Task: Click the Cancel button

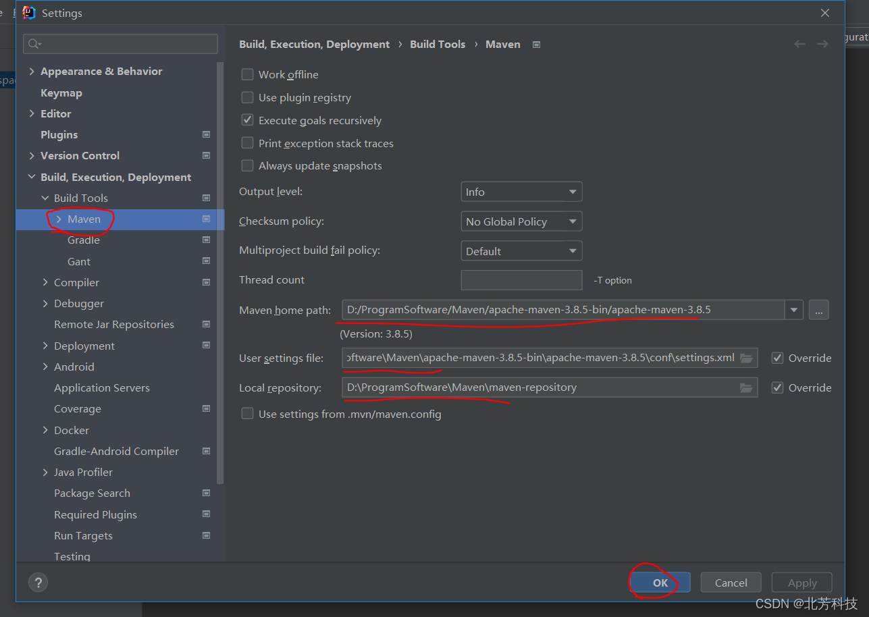Action: 731,583
